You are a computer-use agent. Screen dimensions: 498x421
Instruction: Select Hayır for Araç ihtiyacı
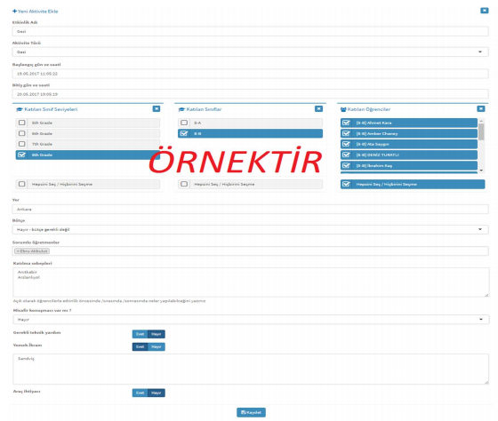click(157, 393)
